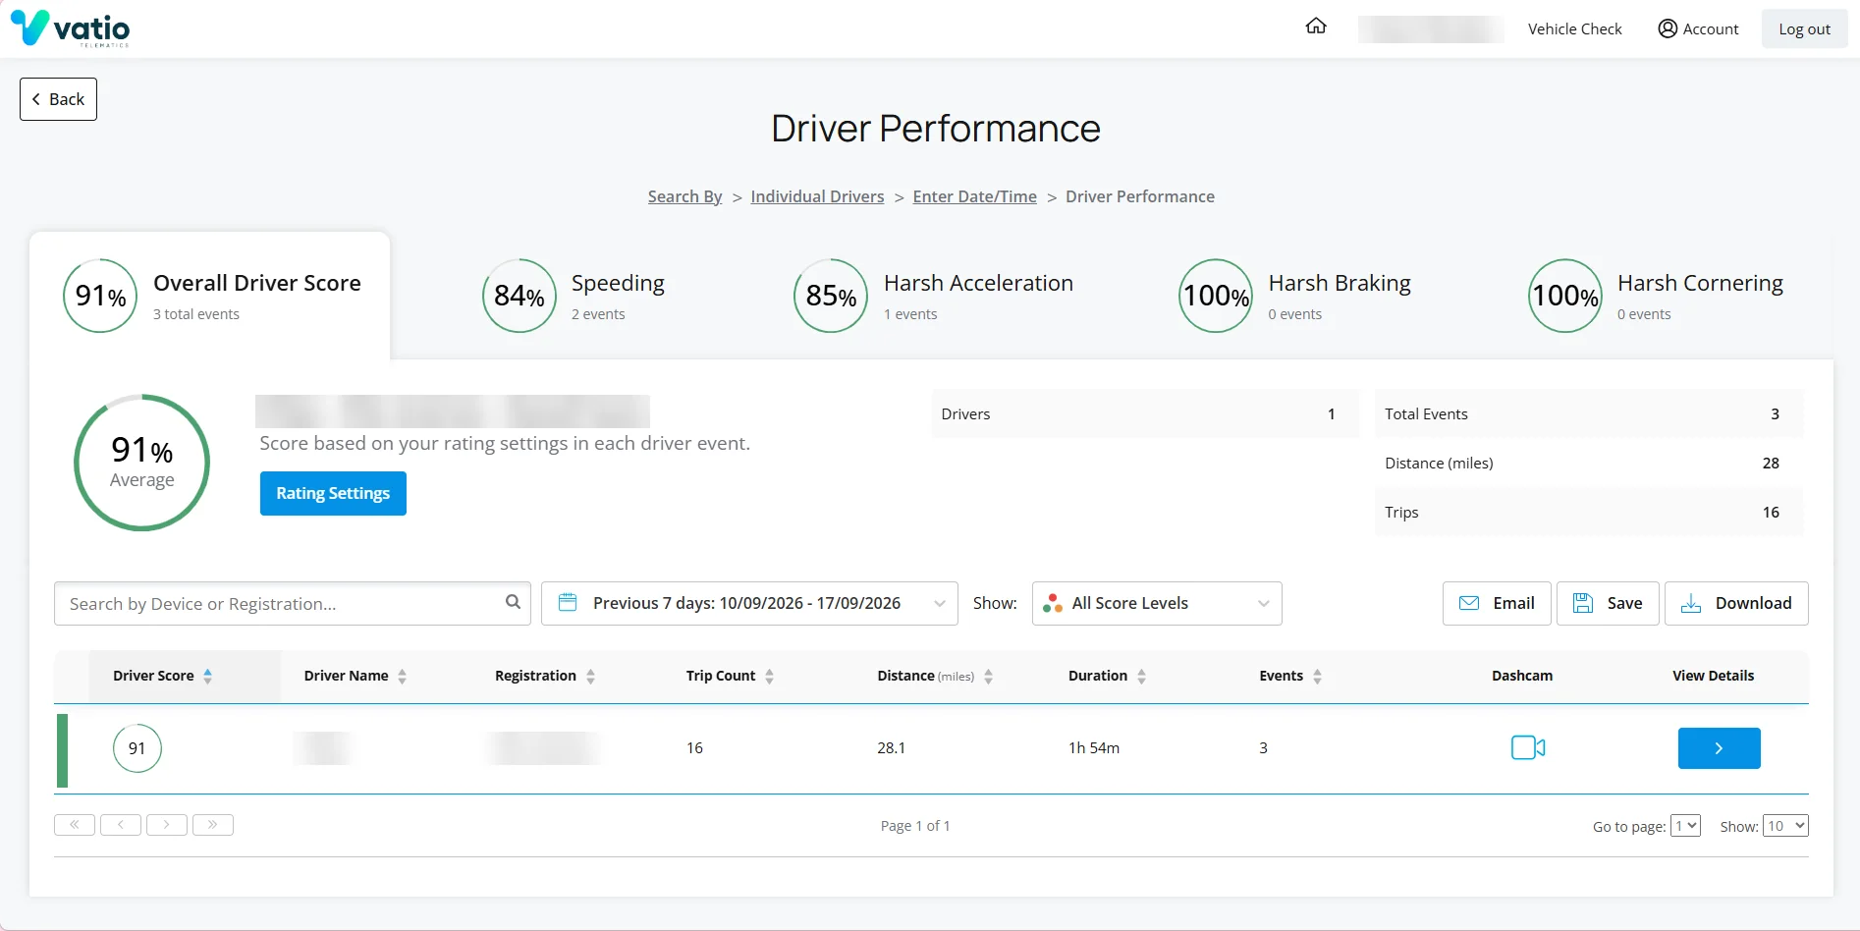Sort by Driver Score column arrows
The height and width of the screenshot is (931, 1860).
coord(207,676)
